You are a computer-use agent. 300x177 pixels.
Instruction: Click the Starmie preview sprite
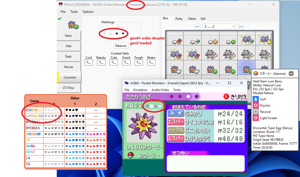click(x=72, y=25)
